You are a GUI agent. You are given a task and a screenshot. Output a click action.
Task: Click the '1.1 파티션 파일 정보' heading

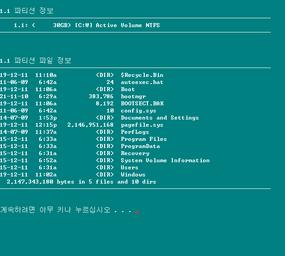[x=36, y=60]
